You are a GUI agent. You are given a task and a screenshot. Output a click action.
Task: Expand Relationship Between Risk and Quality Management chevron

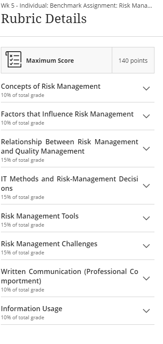click(146, 149)
